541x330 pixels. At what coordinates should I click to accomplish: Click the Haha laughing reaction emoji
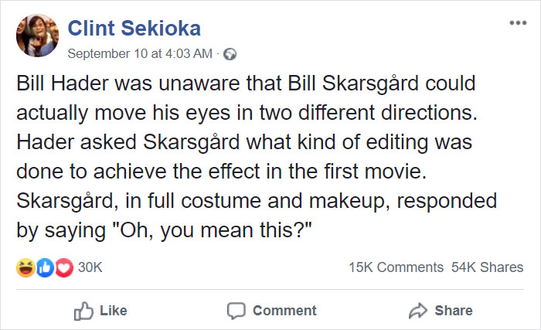point(26,267)
